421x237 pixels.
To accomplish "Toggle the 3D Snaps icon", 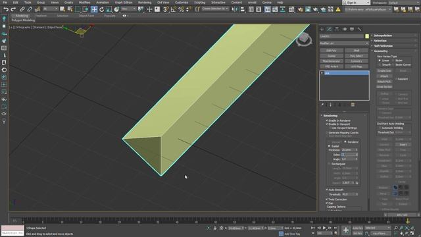I will 166,9.
